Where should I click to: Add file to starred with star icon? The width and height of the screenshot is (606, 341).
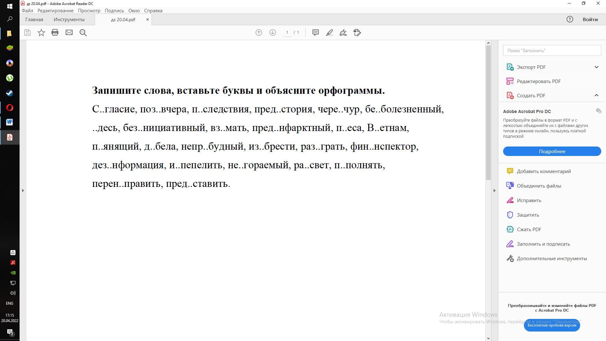[41, 33]
